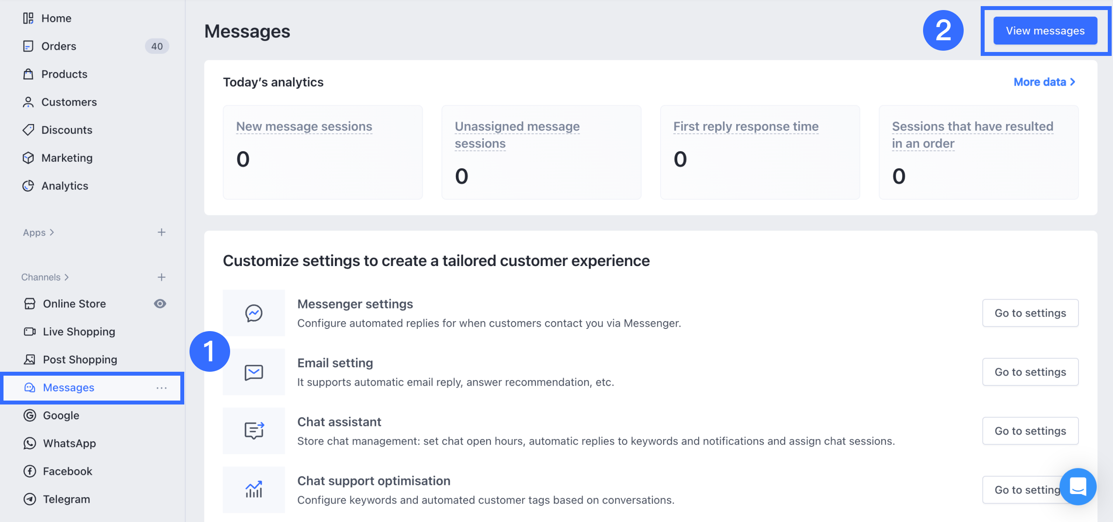Click the New message sessions card
The width and height of the screenshot is (1113, 522).
[323, 152]
